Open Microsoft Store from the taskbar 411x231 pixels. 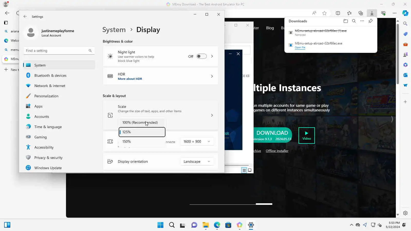[228, 225]
